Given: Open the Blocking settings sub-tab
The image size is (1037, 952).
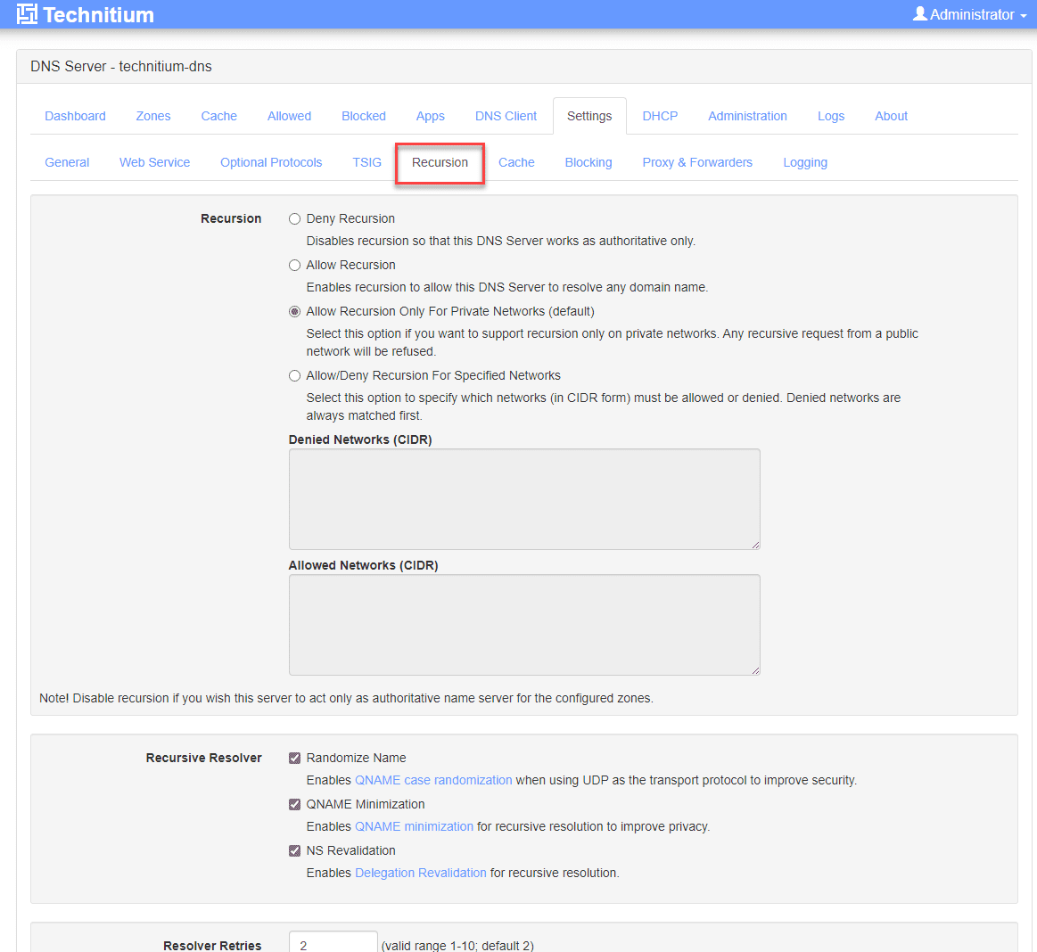Looking at the screenshot, I should [588, 162].
